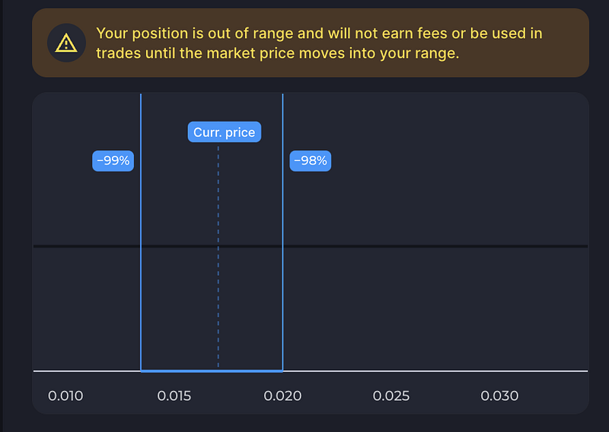Screen dimensions: 609x432
Task: Click the out of range warning message text
Action: 319,43
